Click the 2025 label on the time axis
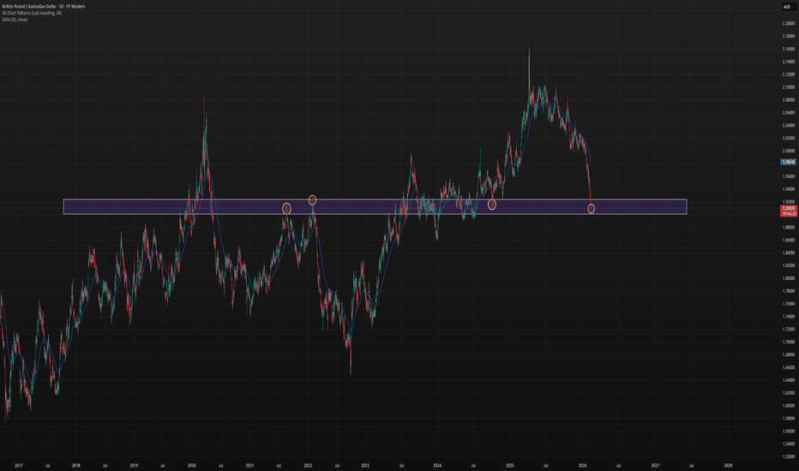 (x=510, y=465)
